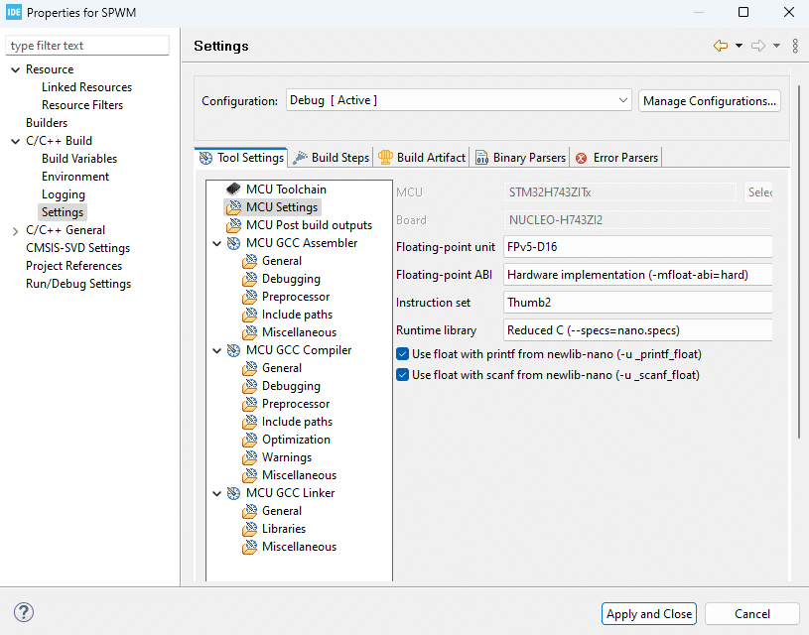
Task: Click the Build Artifact trophy icon
Action: coord(385,158)
